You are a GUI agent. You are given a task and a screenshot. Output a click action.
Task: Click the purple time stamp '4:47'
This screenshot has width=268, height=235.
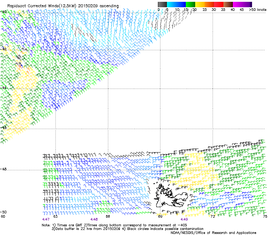46,219
